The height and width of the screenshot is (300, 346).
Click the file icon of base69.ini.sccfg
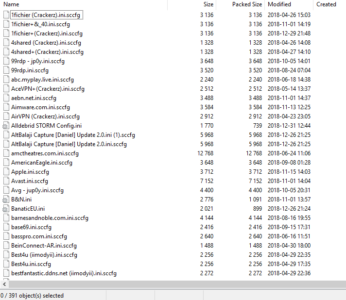coord(6,227)
